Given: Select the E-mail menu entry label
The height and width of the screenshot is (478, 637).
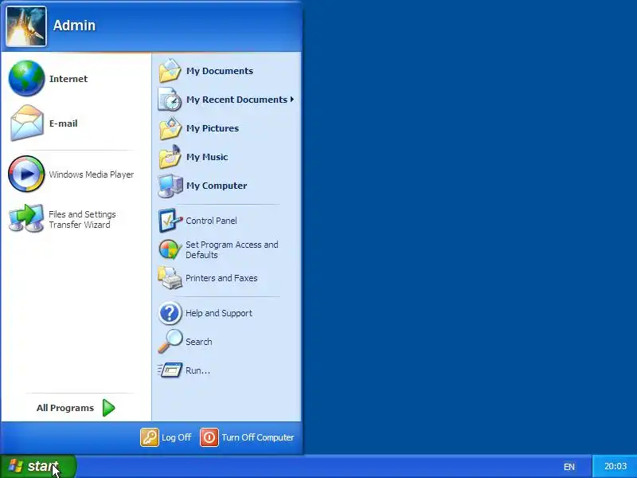Looking at the screenshot, I should [63, 123].
